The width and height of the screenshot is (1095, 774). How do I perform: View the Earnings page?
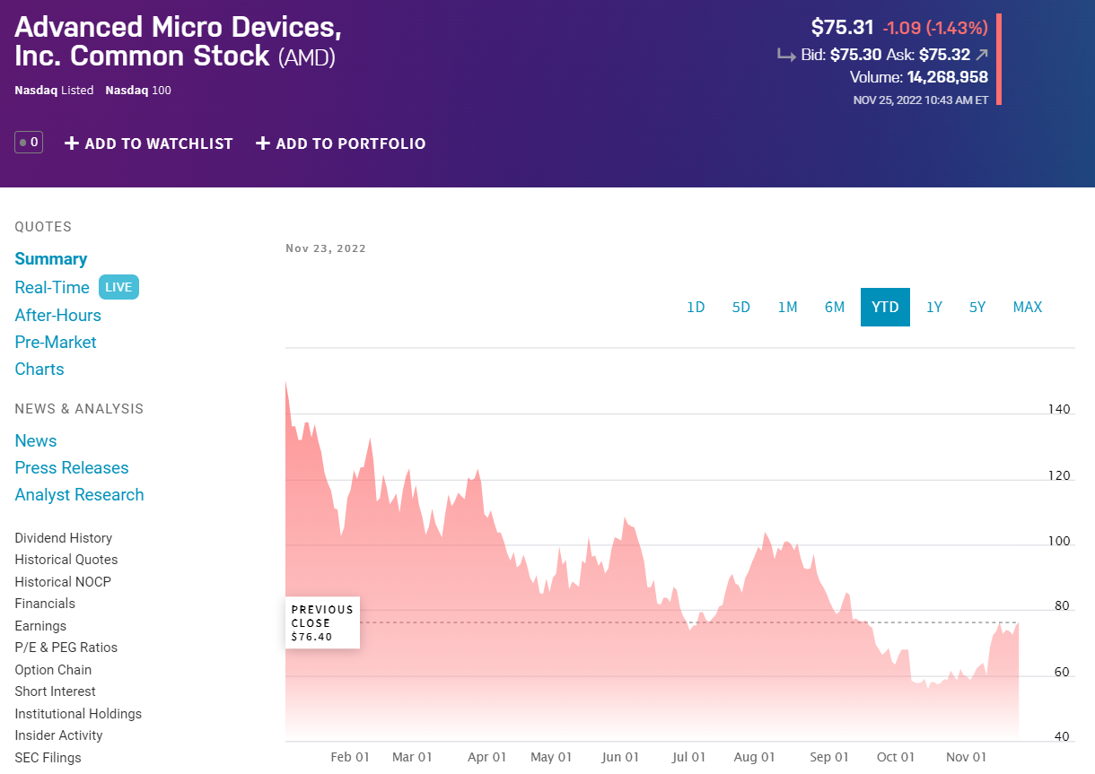(x=40, y=626)
